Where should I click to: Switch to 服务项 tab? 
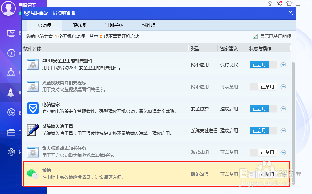point(79,25)
